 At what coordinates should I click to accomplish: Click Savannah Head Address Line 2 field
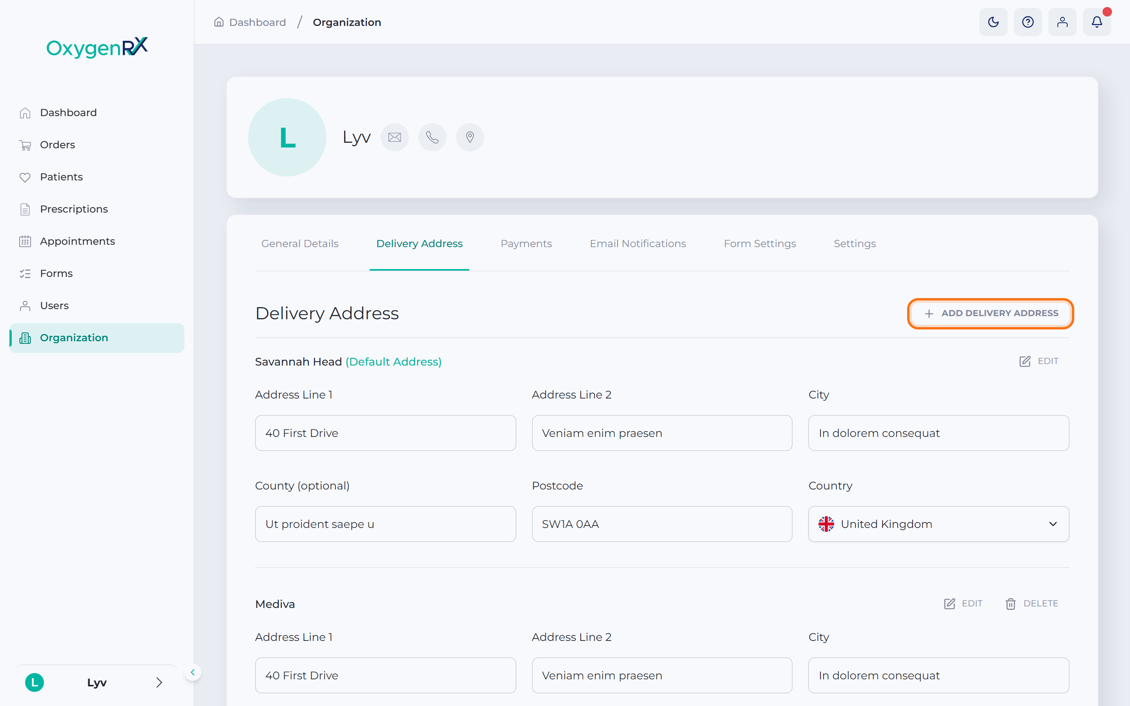coord(662,433)
